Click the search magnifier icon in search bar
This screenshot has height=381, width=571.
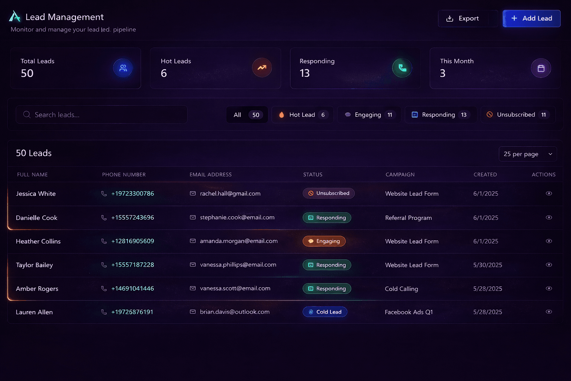[x=26, y=115]
